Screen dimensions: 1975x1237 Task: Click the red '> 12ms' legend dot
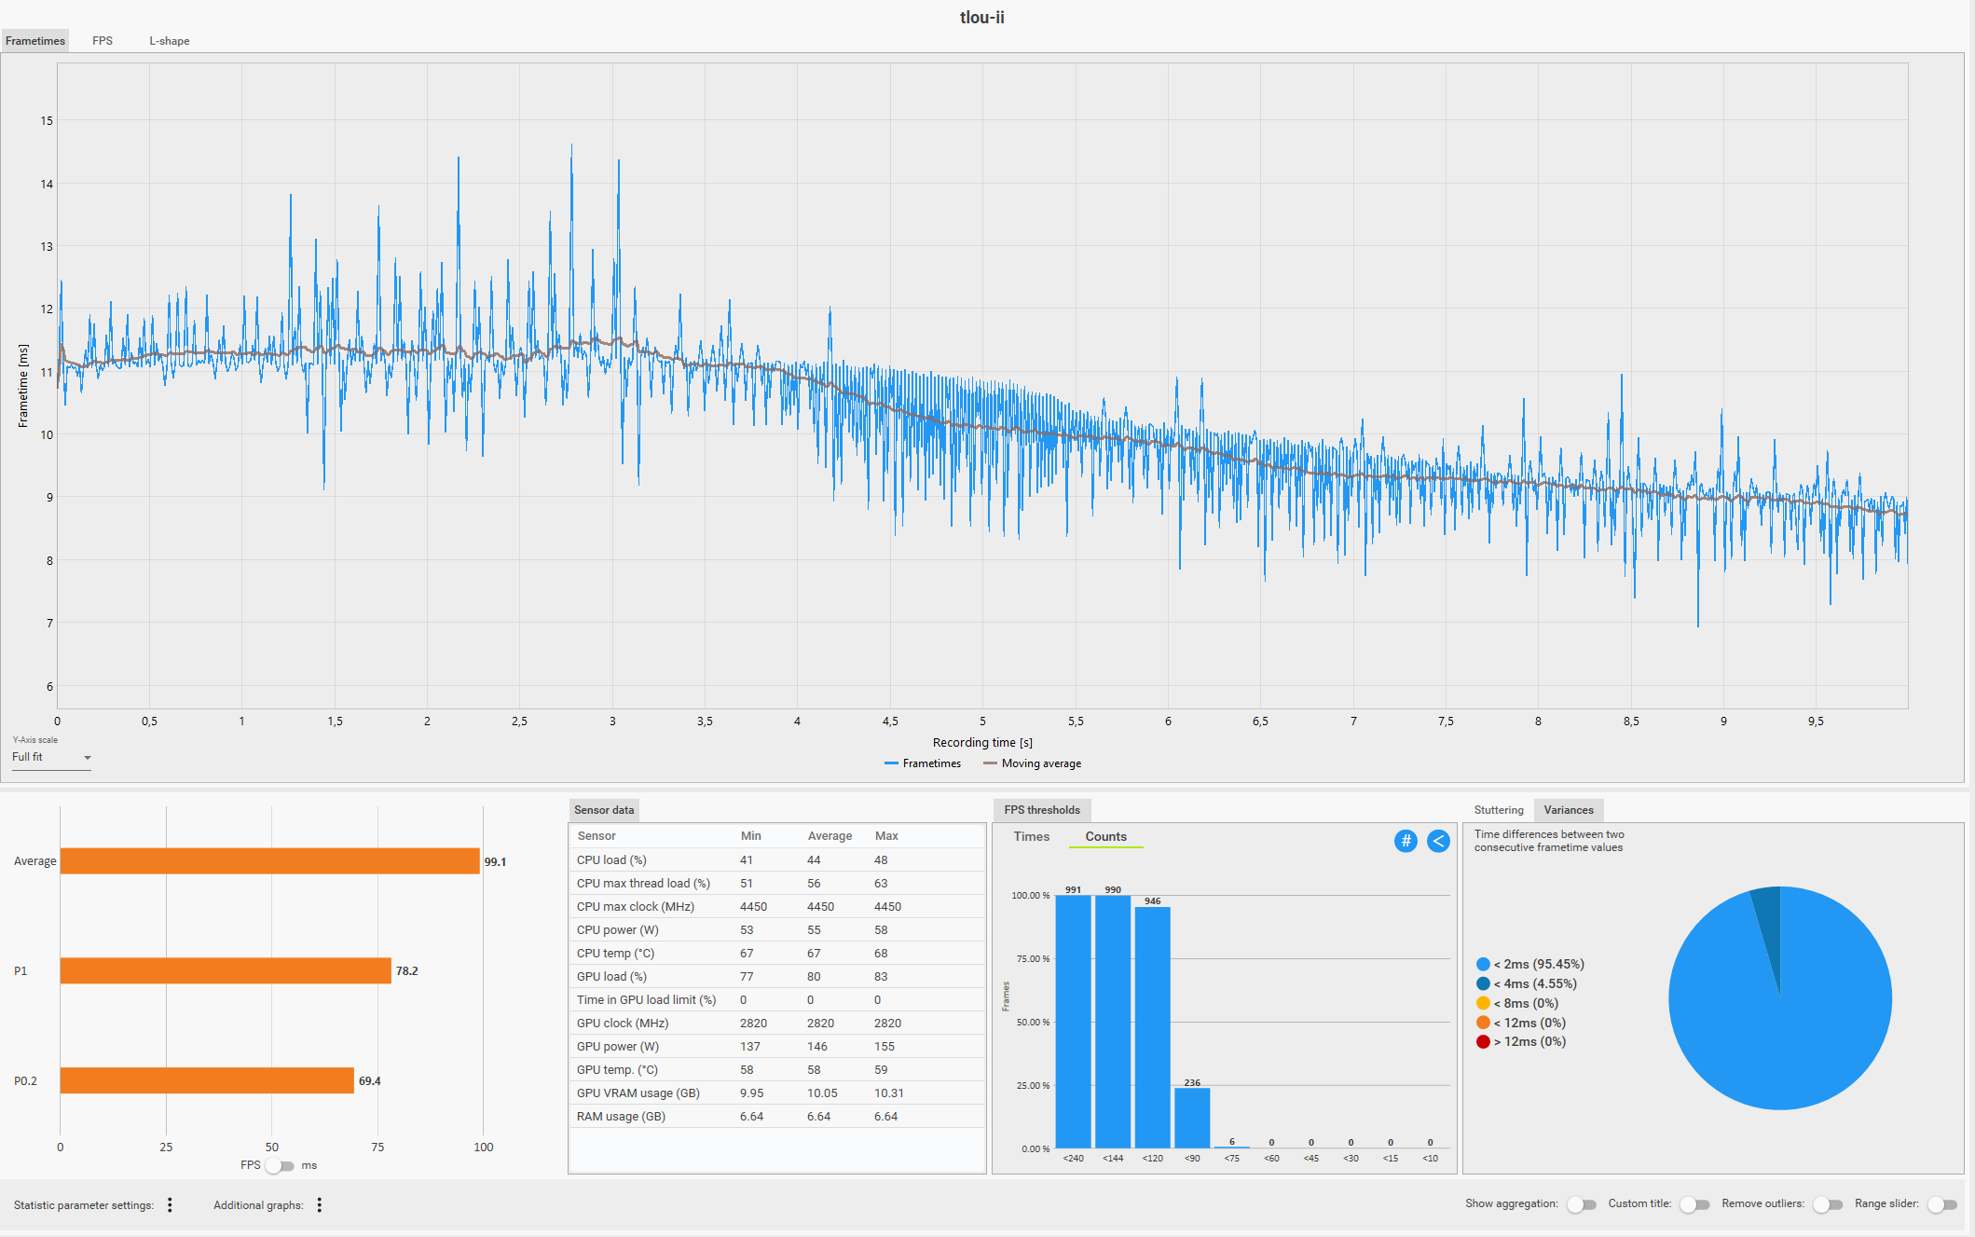(x=1483, y=1041)
